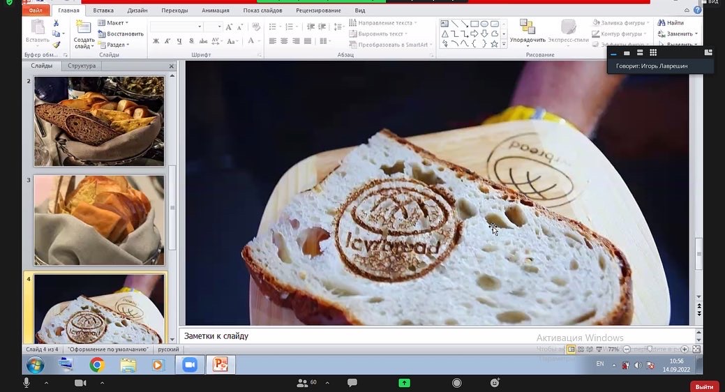Select the text box shape in the gallery
The image size is (725, 392).
point(444,24)
